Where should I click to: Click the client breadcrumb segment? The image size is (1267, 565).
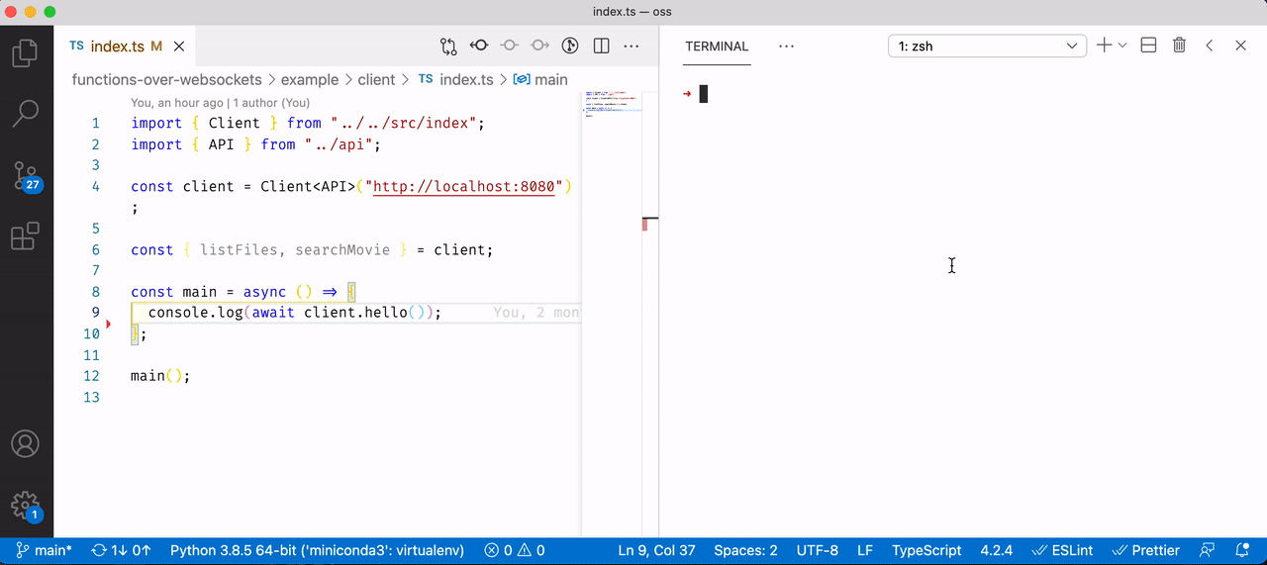(376, 79)
